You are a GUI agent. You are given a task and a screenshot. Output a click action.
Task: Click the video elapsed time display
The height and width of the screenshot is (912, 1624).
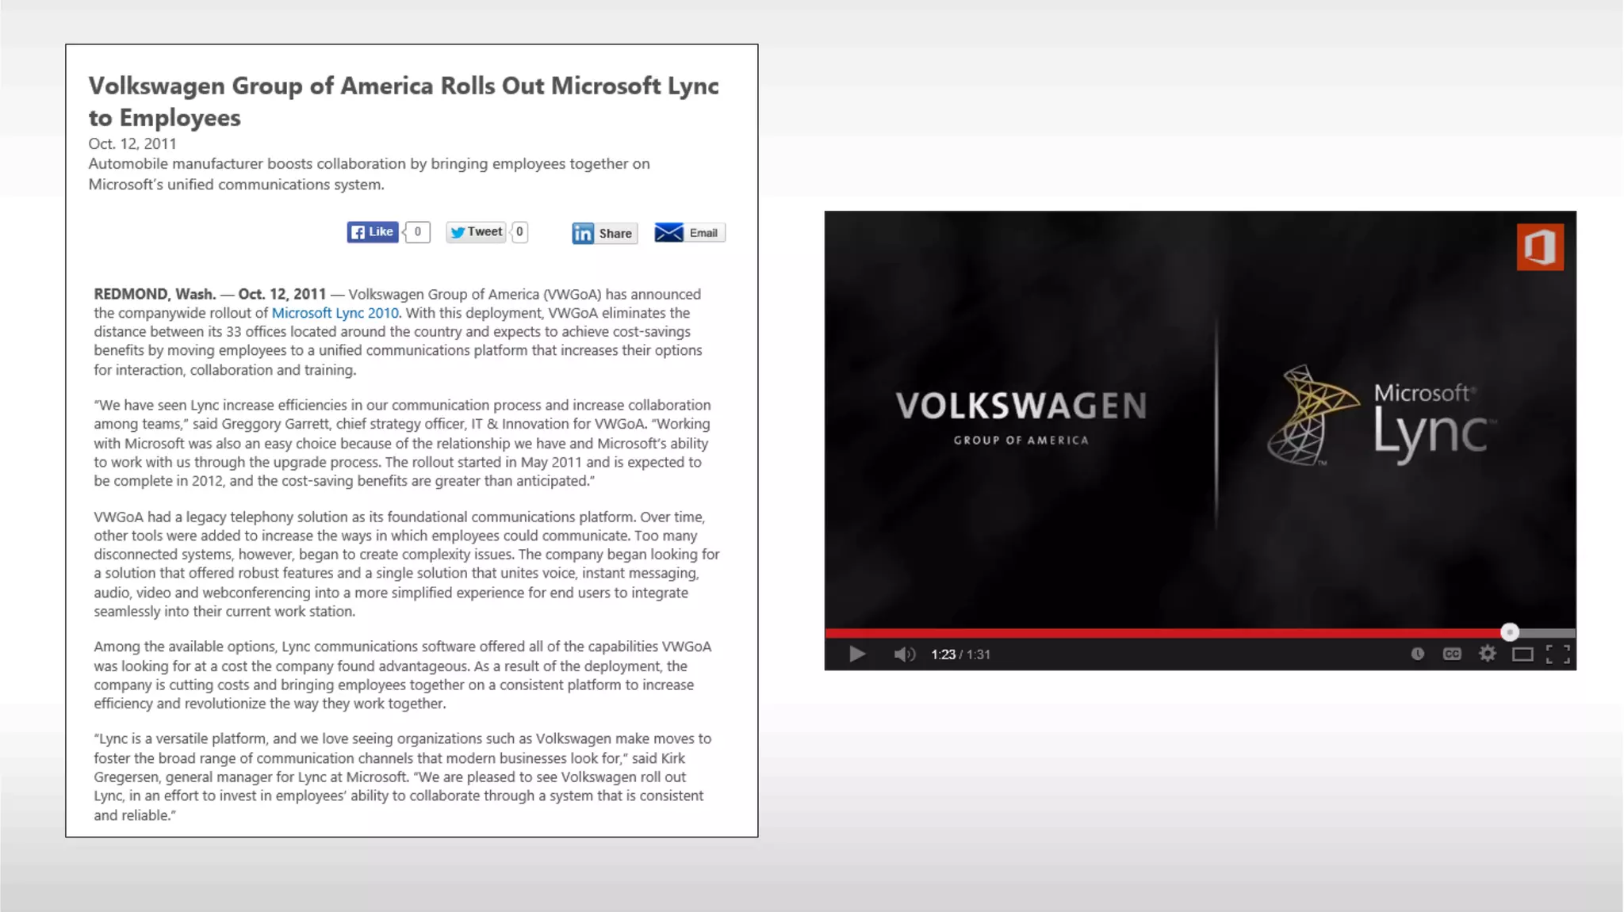coord(943,654)
